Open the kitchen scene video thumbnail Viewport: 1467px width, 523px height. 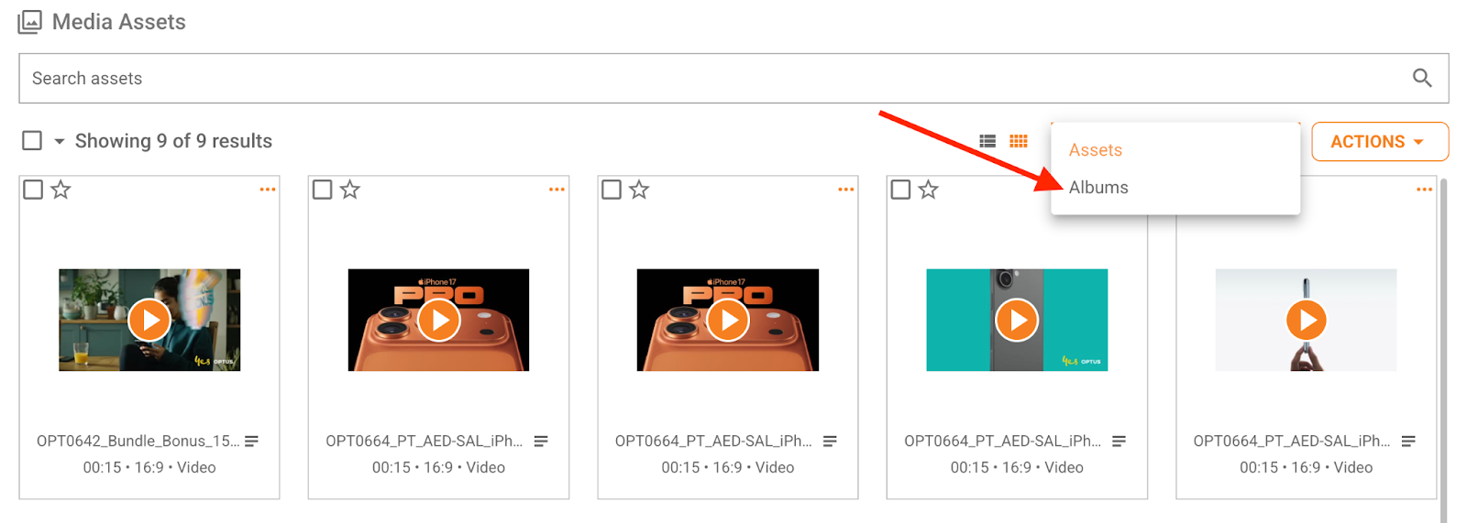pos(149,320)
